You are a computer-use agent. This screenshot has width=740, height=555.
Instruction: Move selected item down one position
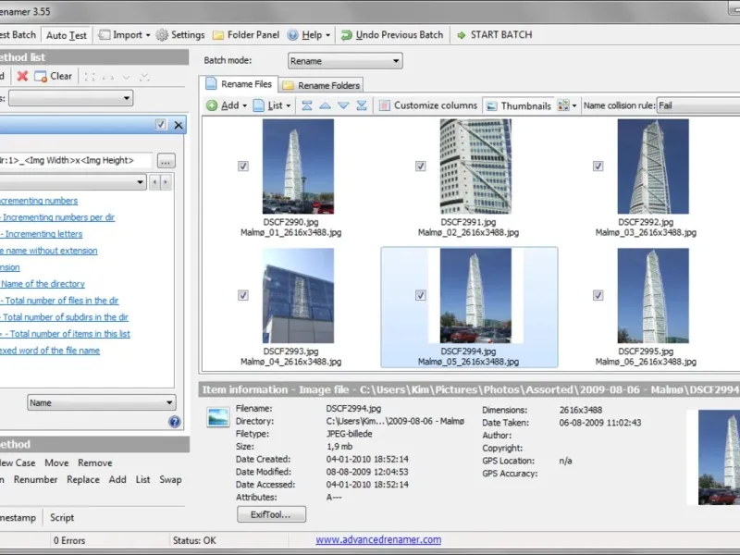tap(343, 106)
